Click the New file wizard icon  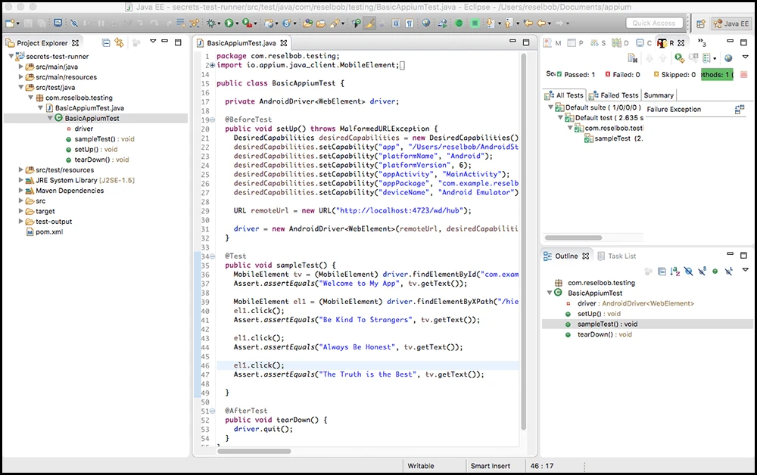click(9, 23)
